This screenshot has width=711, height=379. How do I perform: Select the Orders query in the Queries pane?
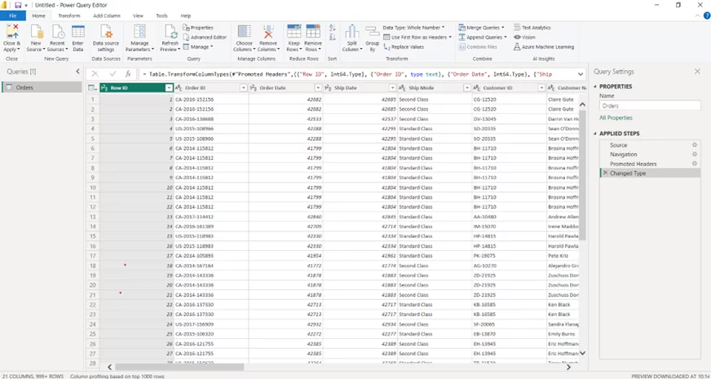[42, 87]
